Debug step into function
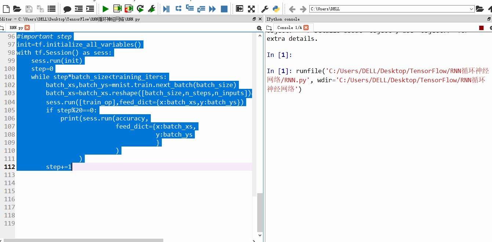This screenshot has height=242, width=492. [190, 9]
